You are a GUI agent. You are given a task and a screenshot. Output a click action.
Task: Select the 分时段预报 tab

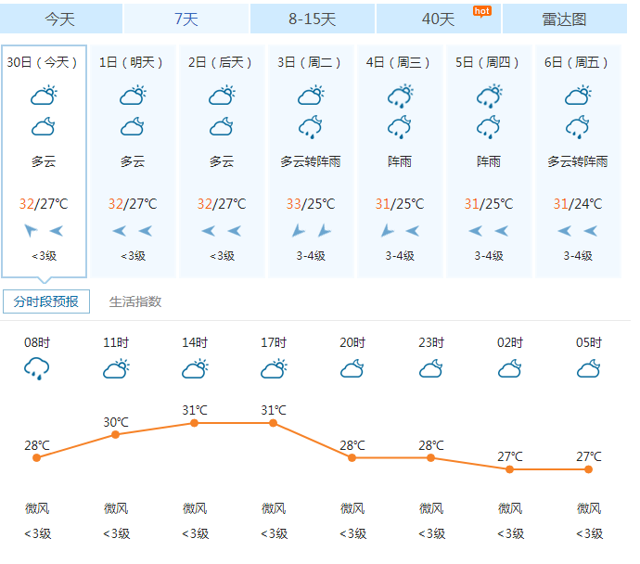45,301
